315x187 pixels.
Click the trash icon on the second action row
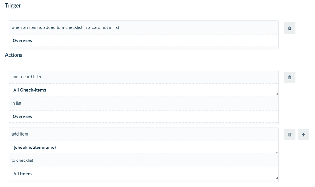pyautogui.click(x=289, y=134)
